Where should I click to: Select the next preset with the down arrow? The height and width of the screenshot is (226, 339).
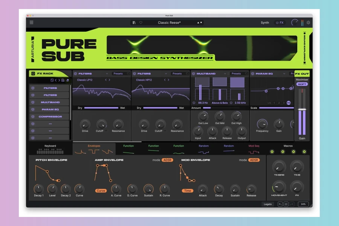coord(201,23)
